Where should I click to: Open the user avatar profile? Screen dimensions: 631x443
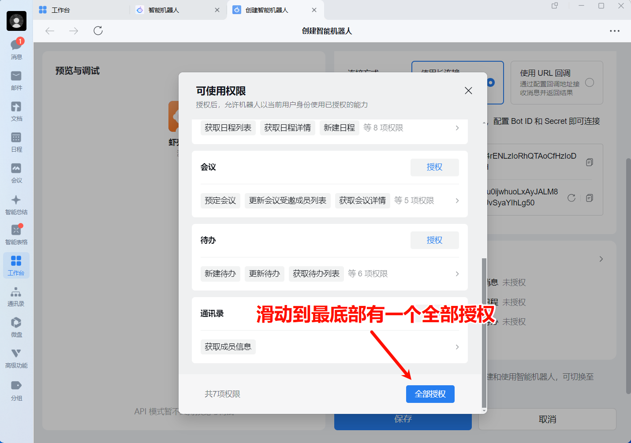pos(16,21)
